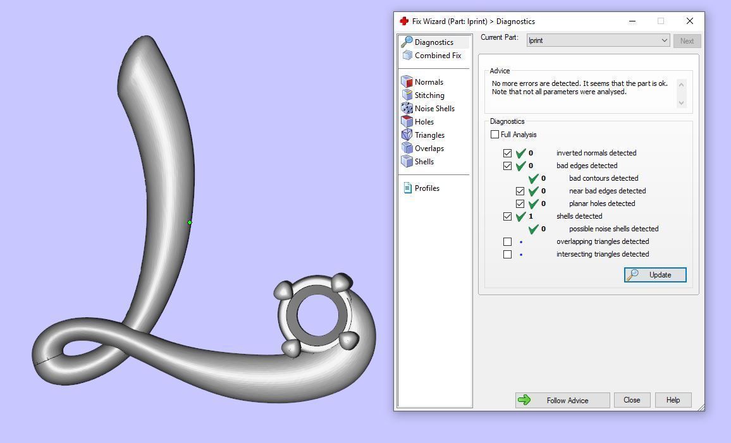Click the Update button
This screenshot has width=731, height=443.
coord(655,275)
